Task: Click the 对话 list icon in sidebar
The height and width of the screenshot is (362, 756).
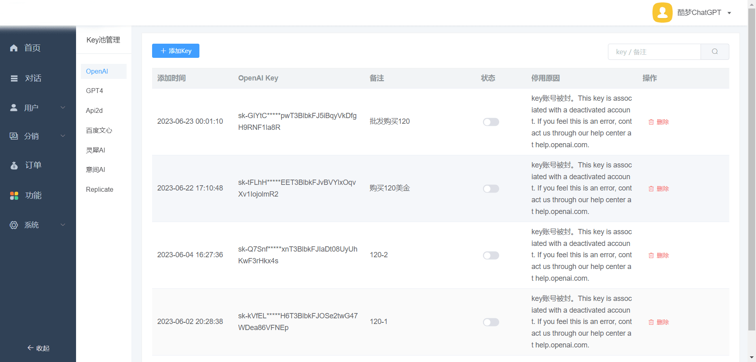Action: (x=14, y=78)
